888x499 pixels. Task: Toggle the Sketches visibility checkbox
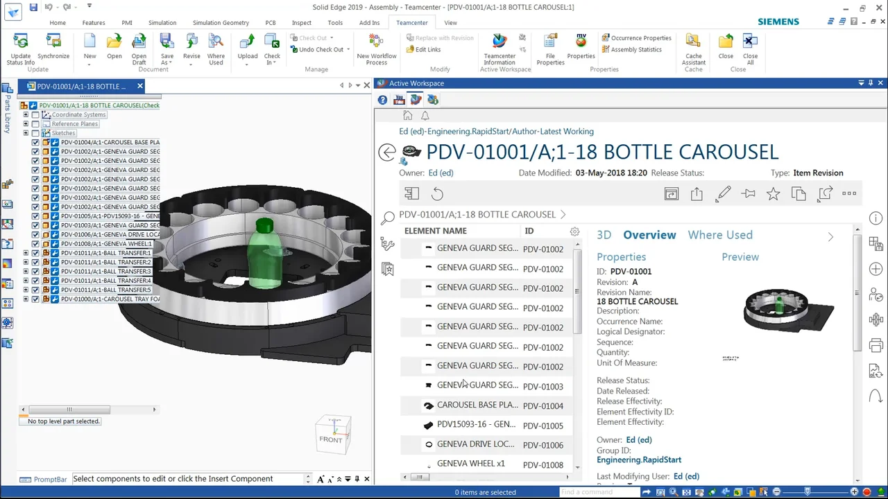[35, 133]
